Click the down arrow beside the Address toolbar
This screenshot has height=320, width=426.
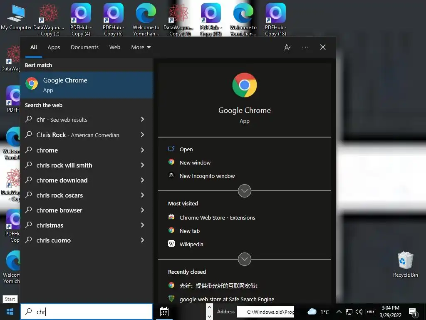209,316
